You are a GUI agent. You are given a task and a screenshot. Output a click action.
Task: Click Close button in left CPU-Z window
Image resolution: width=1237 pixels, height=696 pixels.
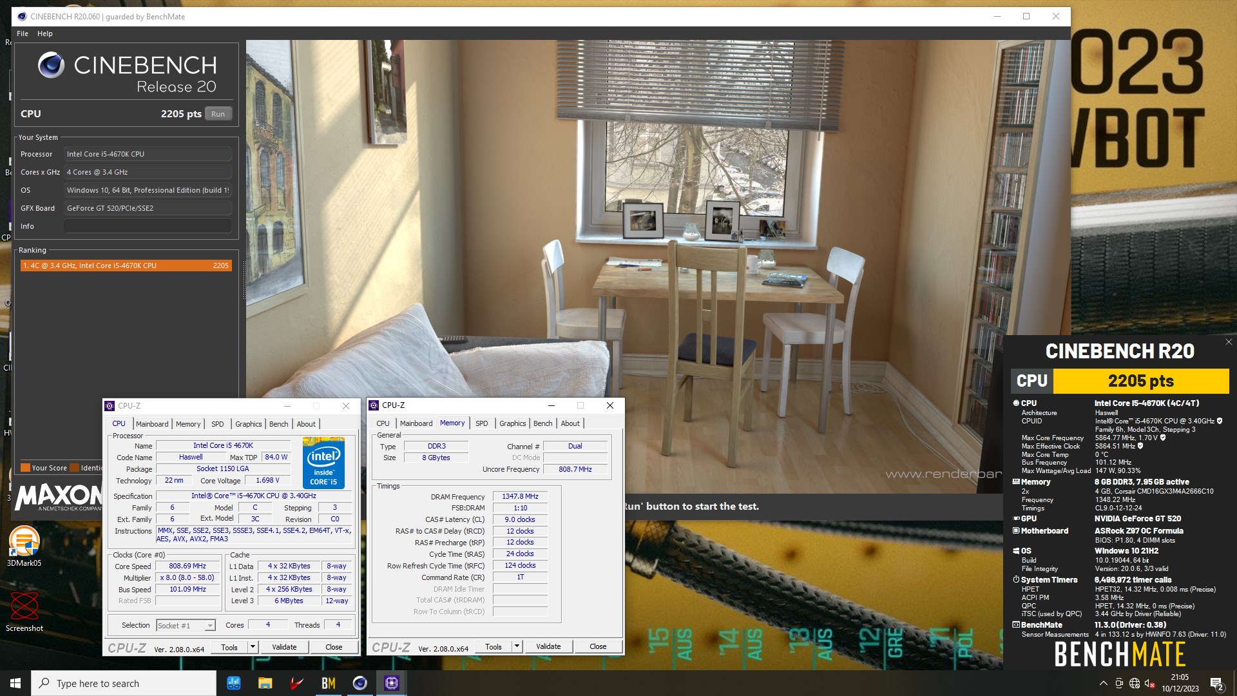(x=334, y=647)
